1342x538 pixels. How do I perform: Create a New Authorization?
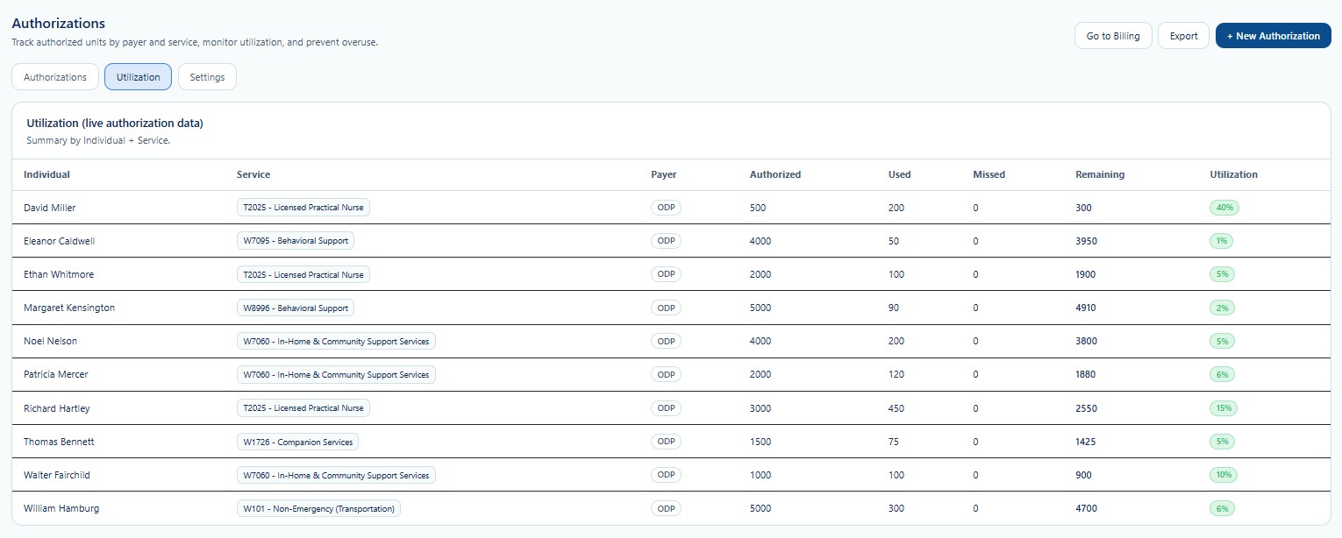(x=1273, y=36)
